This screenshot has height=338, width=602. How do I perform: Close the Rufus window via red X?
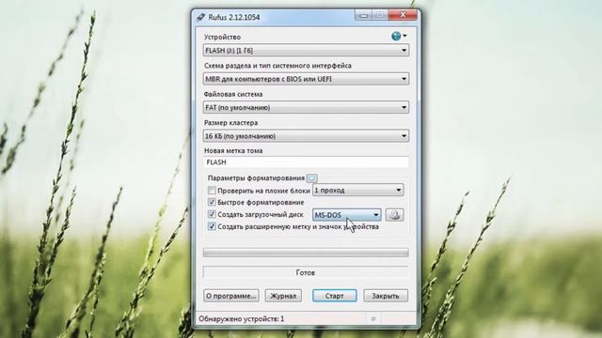tap(403, 15)
